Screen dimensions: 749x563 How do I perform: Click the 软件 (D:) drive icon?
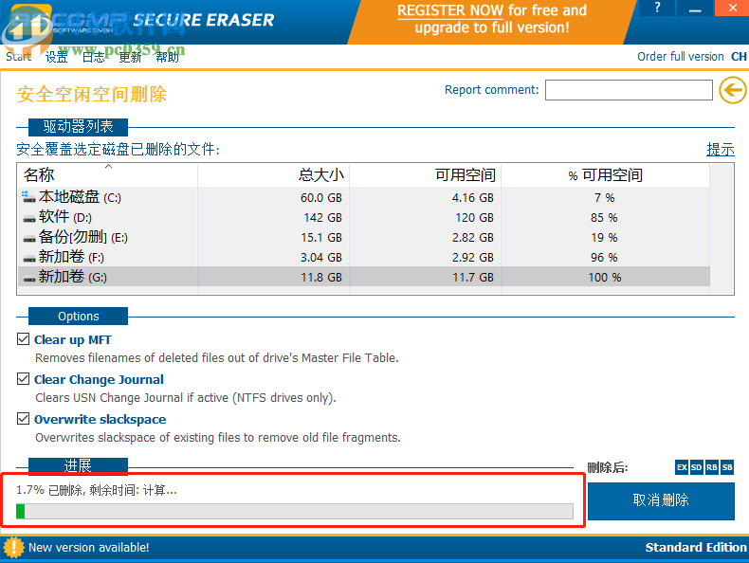[x=29, y=218]
